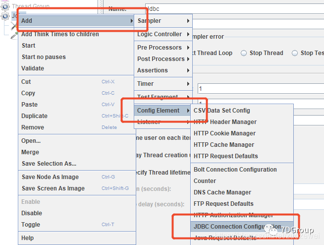Select HTTP Header Manager
Viewport: 324px width, 245px height.
pyautogui.click(x=242, y=122)
